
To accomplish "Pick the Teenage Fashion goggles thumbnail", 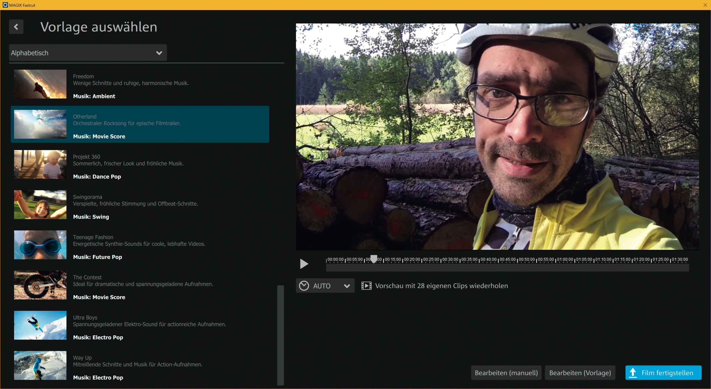I will tap(40, 245).
